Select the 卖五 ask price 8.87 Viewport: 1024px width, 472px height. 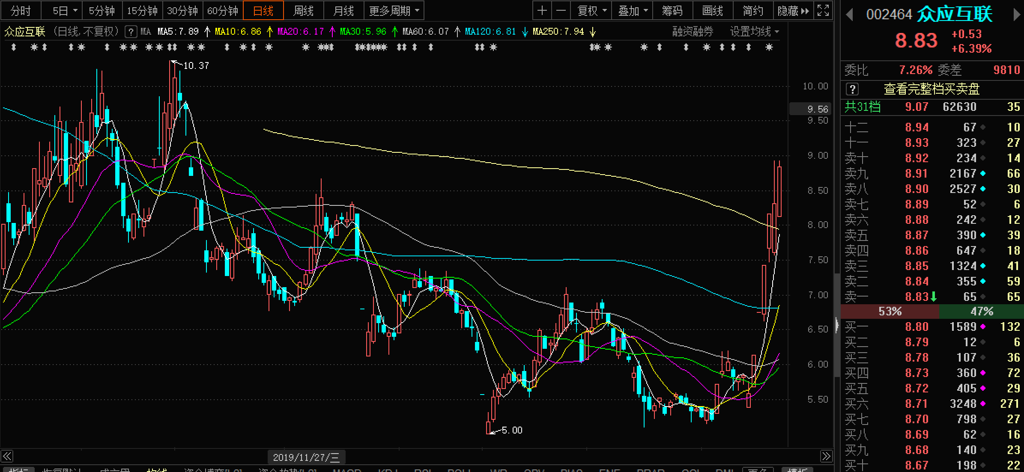(x=917, y=235)
